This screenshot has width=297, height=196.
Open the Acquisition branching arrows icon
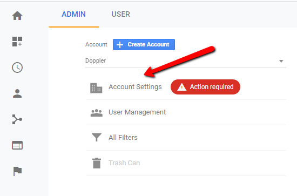point(17,119)
